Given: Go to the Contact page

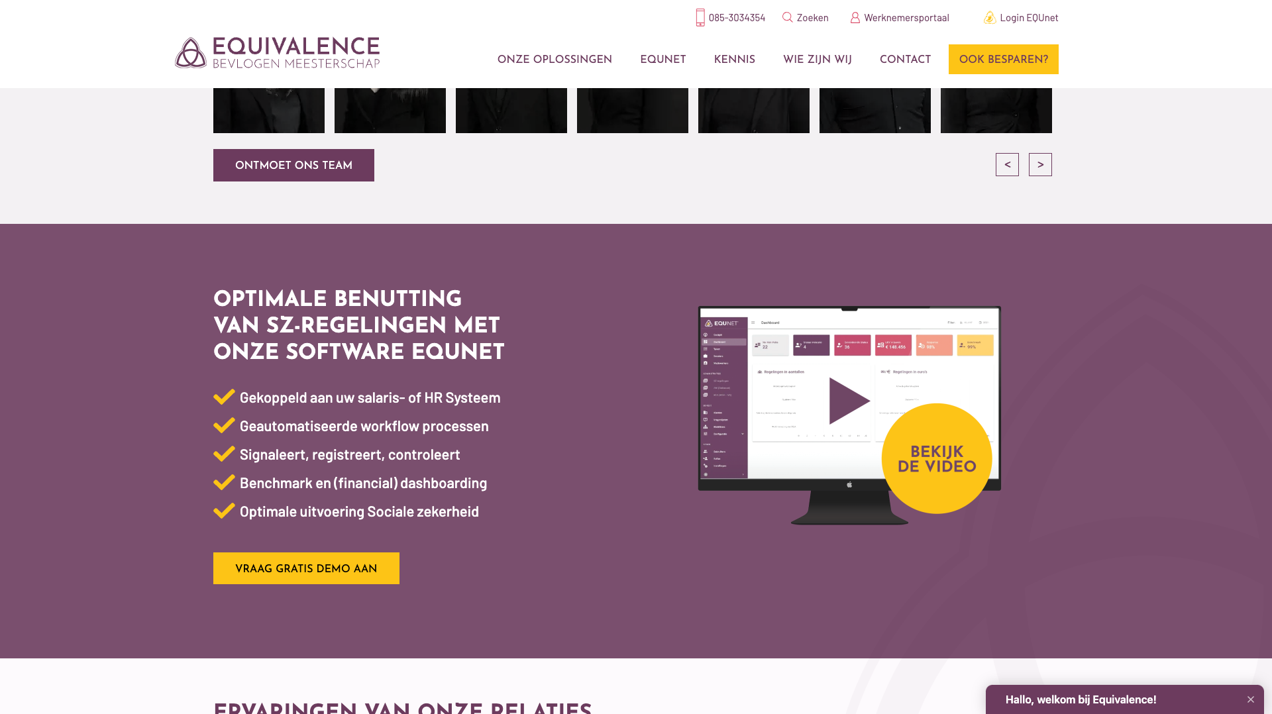Looking at the screenshot, I should (x=905, y=60).
